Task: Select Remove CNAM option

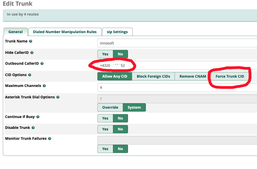Action: click(x=193, y=76)
